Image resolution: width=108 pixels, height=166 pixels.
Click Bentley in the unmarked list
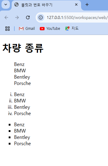coord(22,77)
